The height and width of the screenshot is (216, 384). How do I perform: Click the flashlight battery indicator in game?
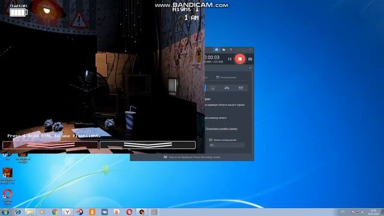click(x=19, y=12)
